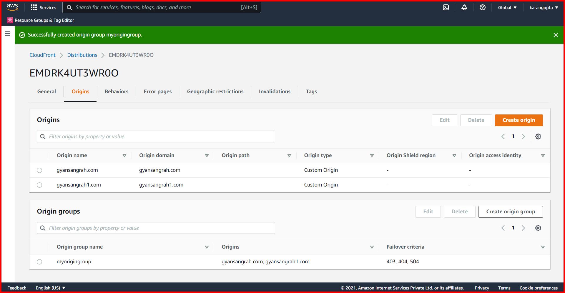Click the Create origin button
Viewport: 565px width, 293px height.
(x=519, y=120)
